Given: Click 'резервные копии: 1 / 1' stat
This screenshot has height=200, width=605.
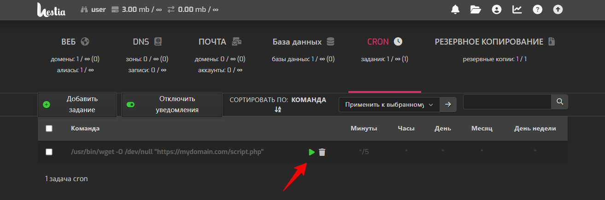Looking at the screenshot, I should pos(495,59).
